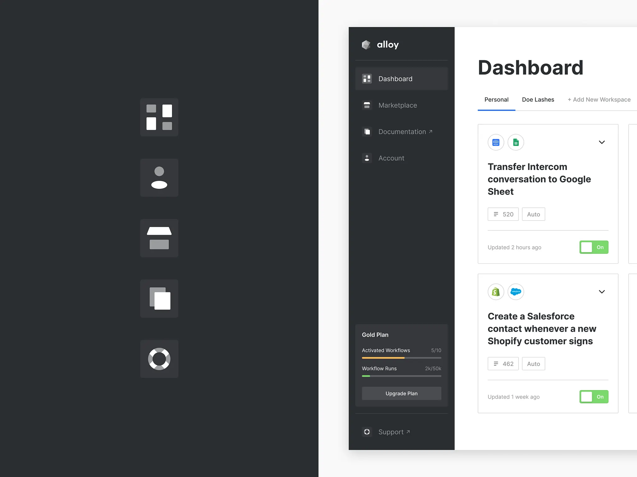Switch to the Doe Lashes workspace tab
The height and width of the screenshot is (477, 637).
[x=538, y=100]
